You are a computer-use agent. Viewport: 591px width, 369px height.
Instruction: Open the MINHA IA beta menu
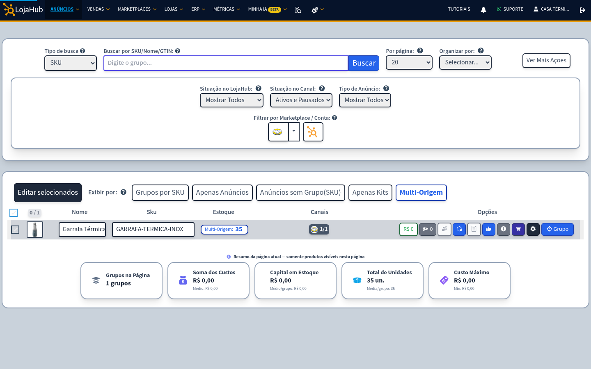click(x=268, y=9)
